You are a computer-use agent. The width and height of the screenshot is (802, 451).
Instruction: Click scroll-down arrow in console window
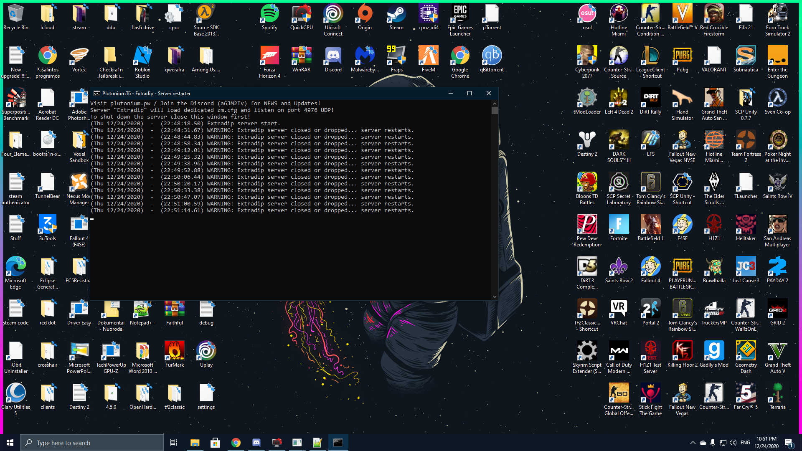495,297
